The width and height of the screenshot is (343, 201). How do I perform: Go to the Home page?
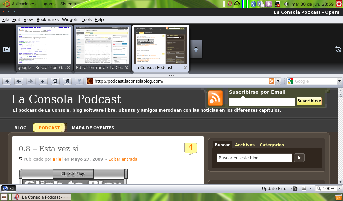coord(67,81)
